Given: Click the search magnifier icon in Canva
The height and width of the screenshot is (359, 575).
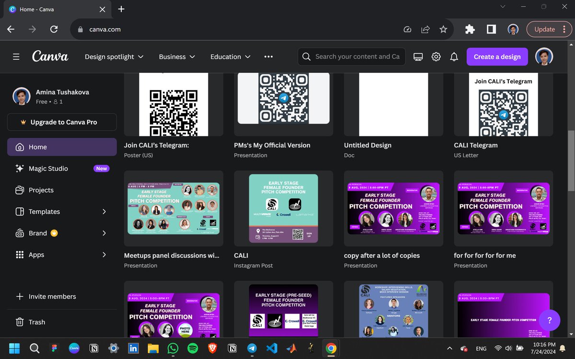Looking at the screenshot, I should 307,56.
